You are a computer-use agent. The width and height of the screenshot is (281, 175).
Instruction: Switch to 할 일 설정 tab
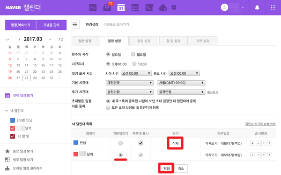pos(173,41)
